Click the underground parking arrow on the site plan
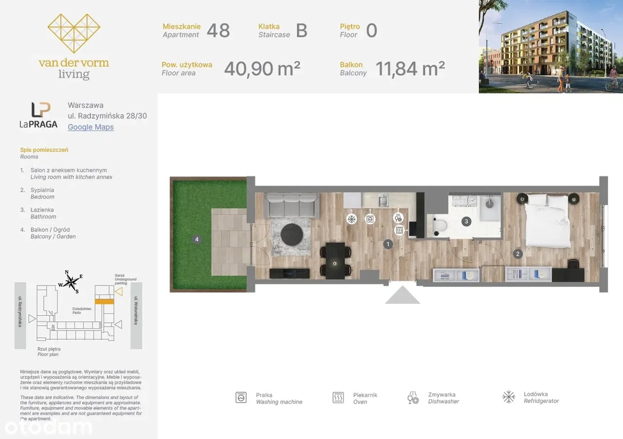Viewport: 623px width, 439px height. coord(118,292)
